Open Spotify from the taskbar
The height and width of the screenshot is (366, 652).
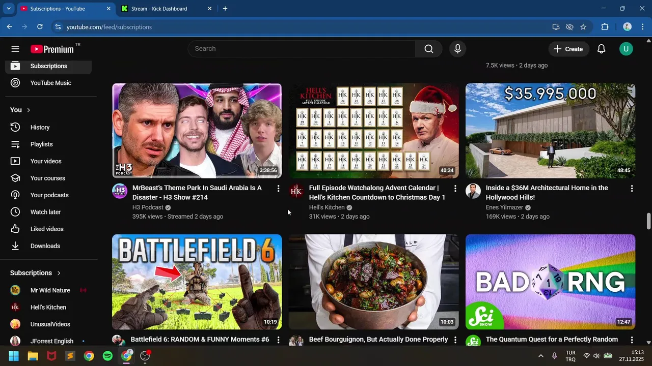point(107,356)
